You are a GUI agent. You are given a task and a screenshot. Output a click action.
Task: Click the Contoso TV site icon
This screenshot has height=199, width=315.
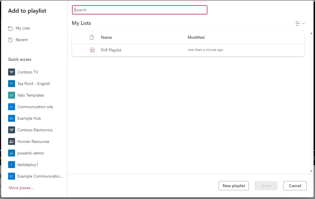pos(11,72)
